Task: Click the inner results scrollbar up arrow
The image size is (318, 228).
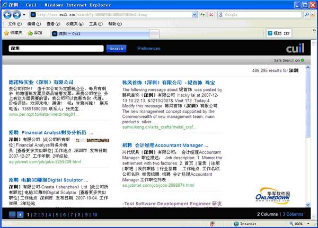Action: point(308,68)
